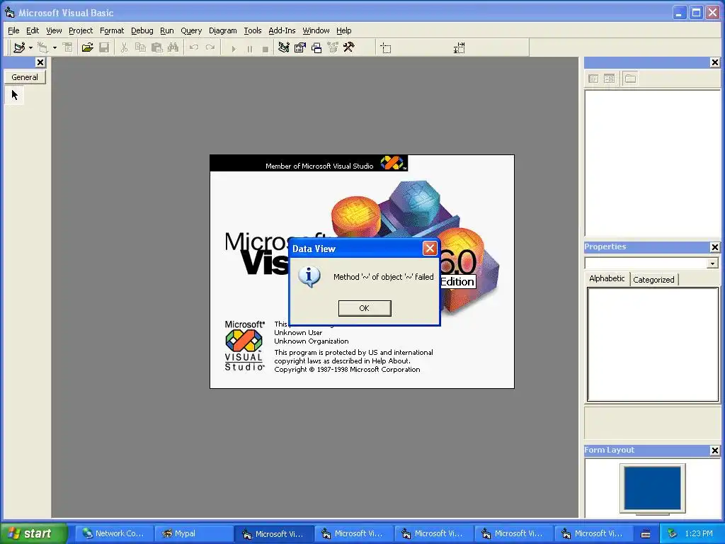Close the toolbox panel
Viewport: 725px width, 544px height.
pos(40,62)
